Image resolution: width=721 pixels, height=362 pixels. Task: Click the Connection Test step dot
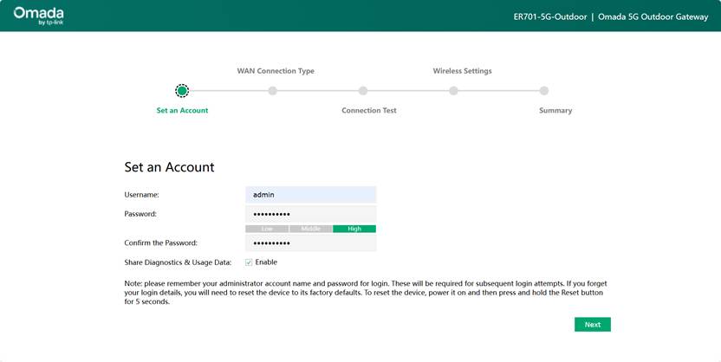[363, 91]
